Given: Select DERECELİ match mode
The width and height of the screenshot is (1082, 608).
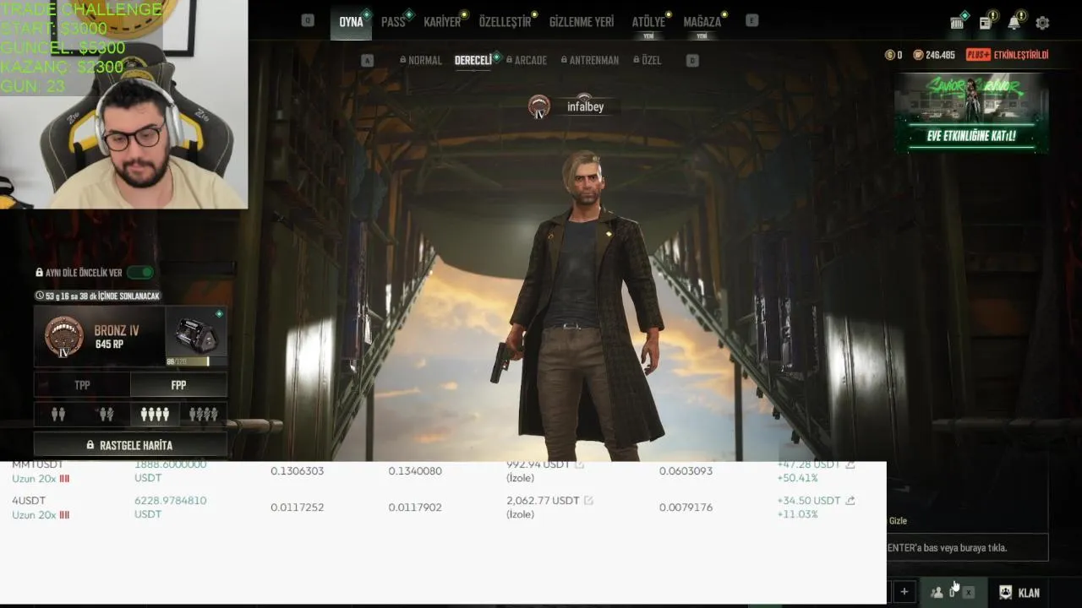Looking at the screenshot, I should coord(473,61).
